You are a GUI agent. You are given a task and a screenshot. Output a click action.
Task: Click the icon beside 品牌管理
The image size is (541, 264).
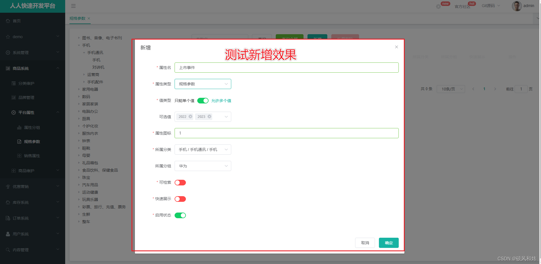click(x=14, y=98)
